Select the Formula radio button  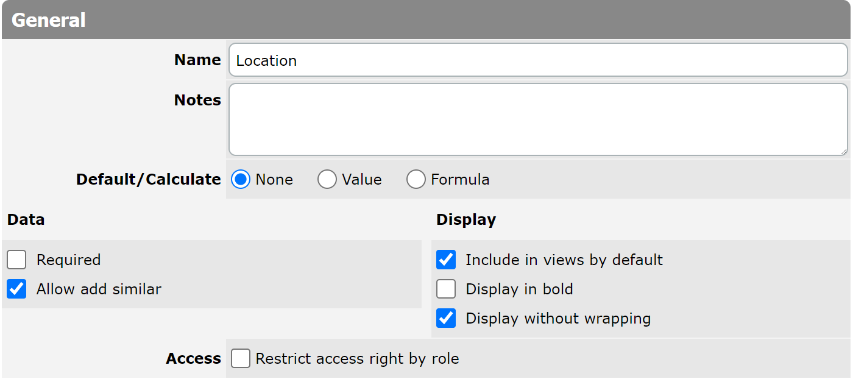(x=416, y=179)
